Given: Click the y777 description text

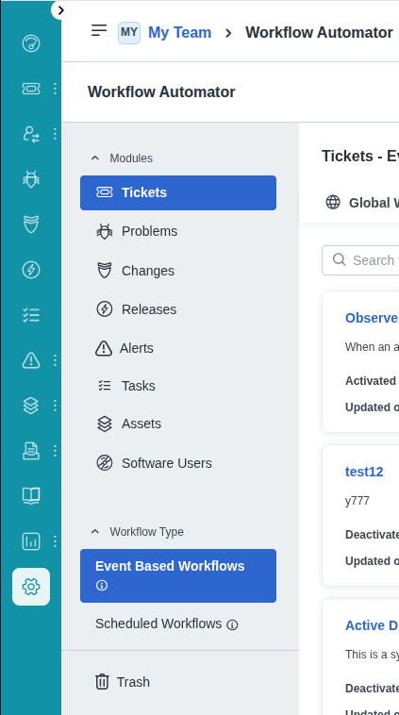Looking at the screenshot, I should click(x=357, y=501).
